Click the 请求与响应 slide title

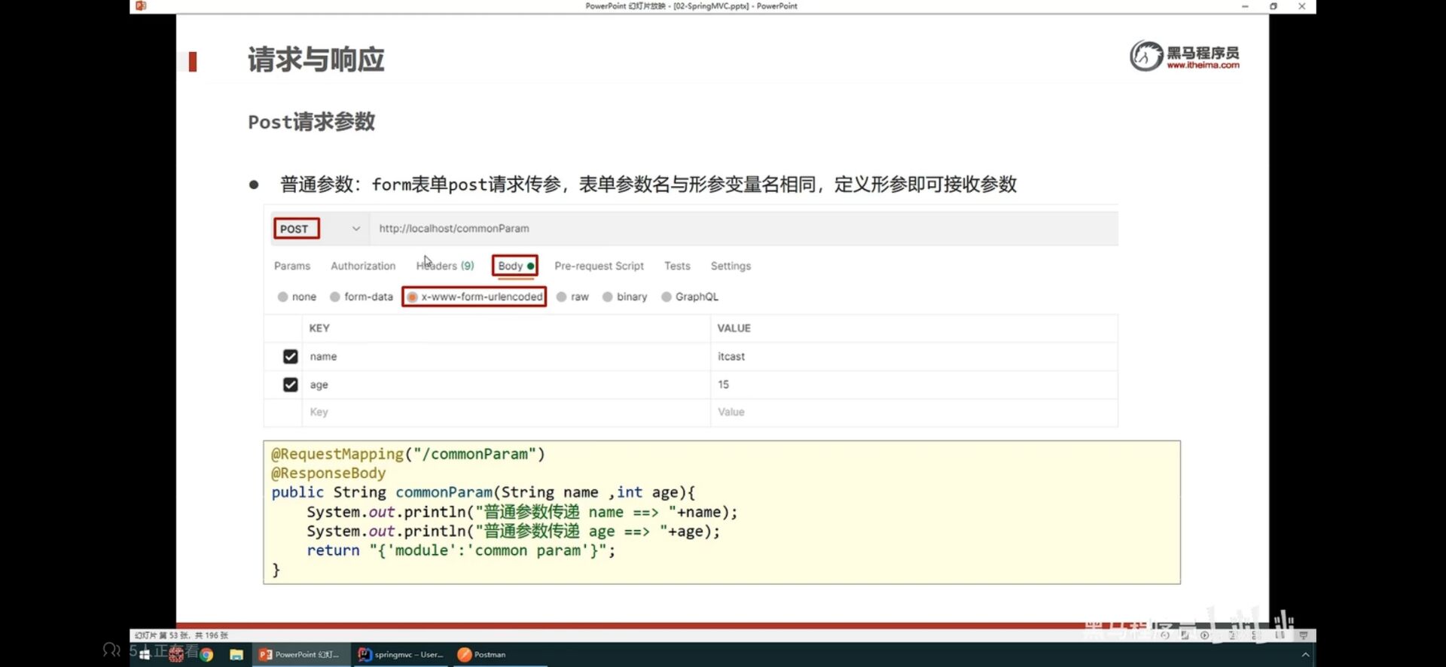point(316,59)
